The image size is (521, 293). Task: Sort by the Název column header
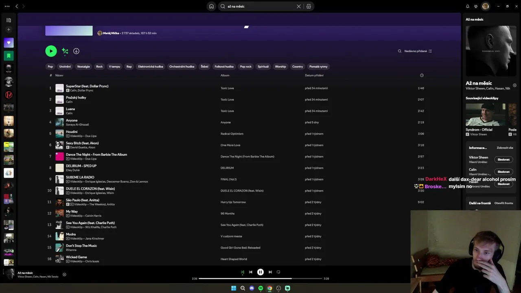(x=59, y=75)
